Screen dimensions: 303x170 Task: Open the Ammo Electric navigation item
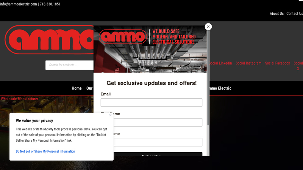point(220,88)
